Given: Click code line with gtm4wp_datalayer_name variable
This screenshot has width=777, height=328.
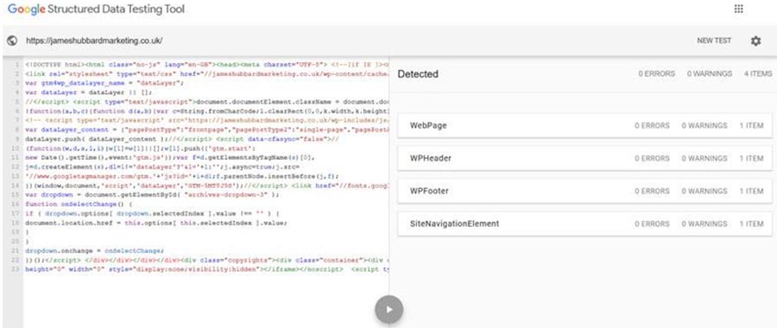Looking at the screenshot, I should tap(104, 83).
